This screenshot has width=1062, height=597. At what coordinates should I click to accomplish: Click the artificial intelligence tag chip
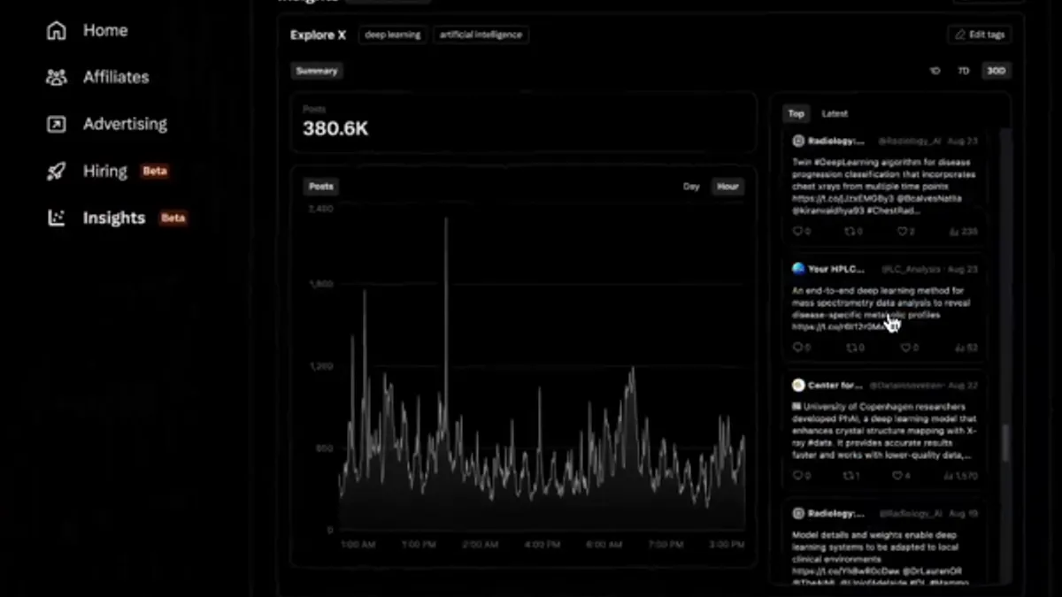[481, 34]
